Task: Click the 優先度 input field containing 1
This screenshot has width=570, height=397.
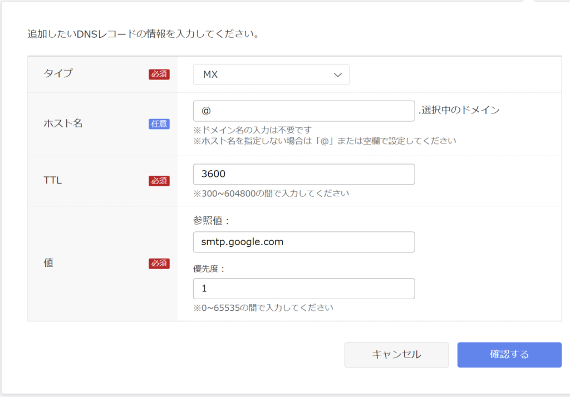Action: click(303, 289)
